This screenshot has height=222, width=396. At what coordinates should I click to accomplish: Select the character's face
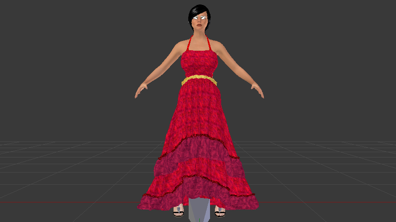(199, 22)
